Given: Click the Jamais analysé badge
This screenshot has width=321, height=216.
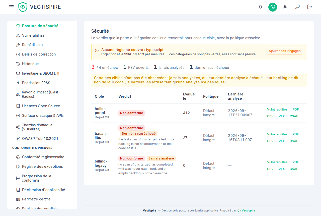Looking at the screenshot, I should pyautogui.click(x=161, y=158).
